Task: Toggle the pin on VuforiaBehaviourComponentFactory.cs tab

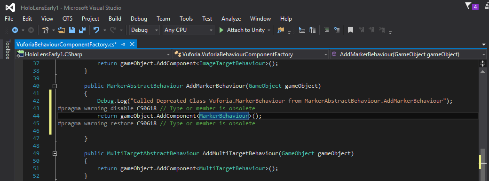Action: click(124, 45)
